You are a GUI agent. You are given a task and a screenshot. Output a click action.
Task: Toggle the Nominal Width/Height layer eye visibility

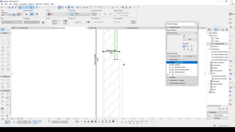pyautogui.click(x=170, y=70)
